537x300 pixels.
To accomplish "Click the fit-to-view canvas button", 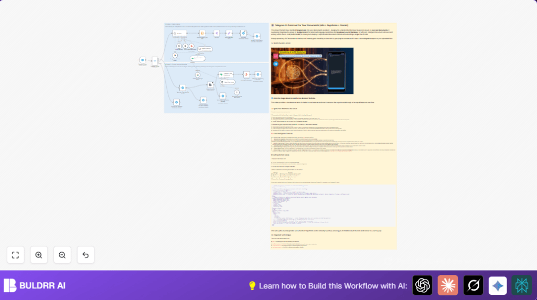I will pyautogui.click(x=15, y=255).
